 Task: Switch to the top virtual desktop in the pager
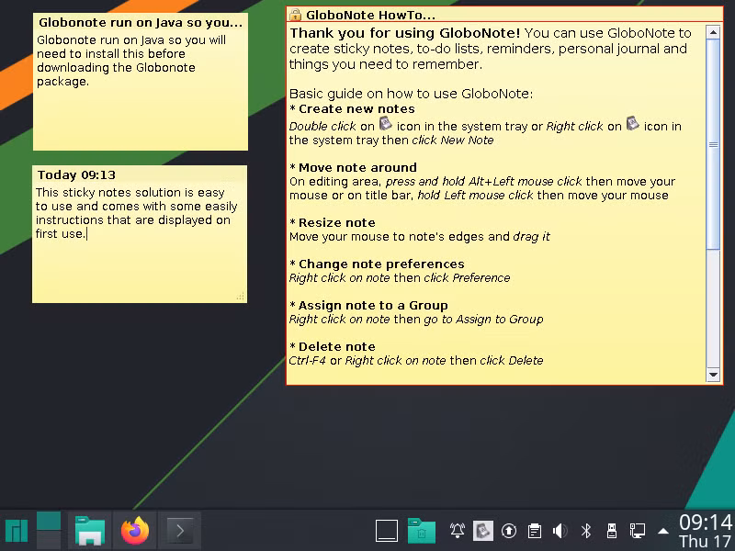[x=49, y=521]
